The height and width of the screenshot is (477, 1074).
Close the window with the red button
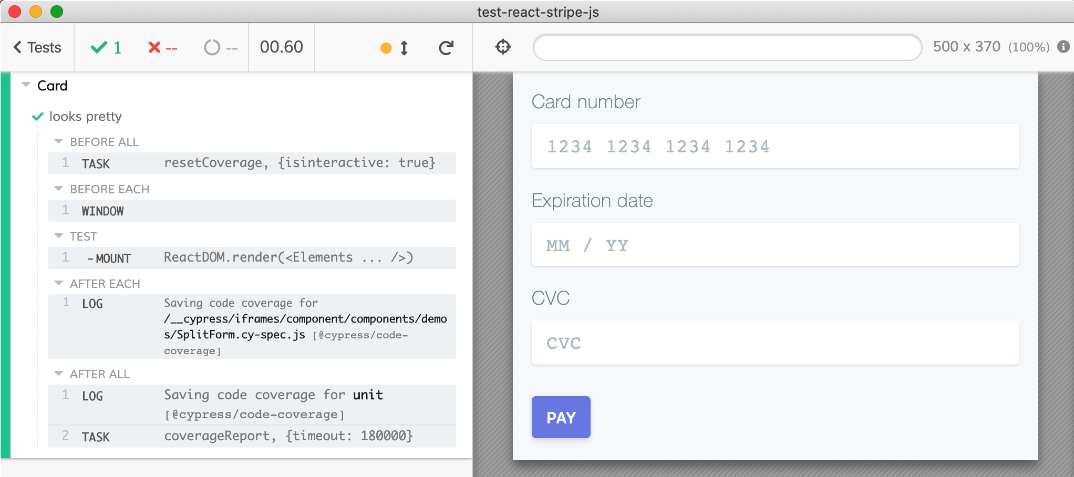click(15, 12)
